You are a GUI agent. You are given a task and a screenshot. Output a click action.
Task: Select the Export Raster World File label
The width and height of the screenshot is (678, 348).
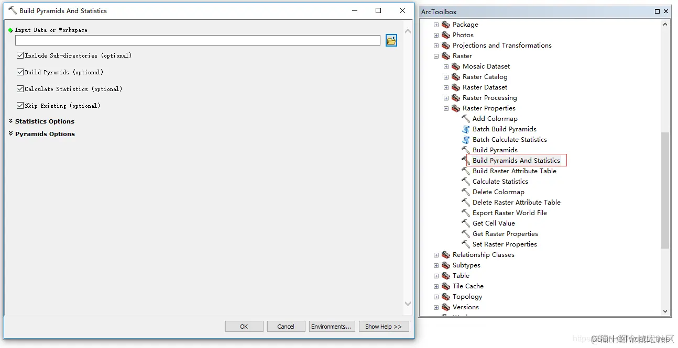(x=509, y=213)
